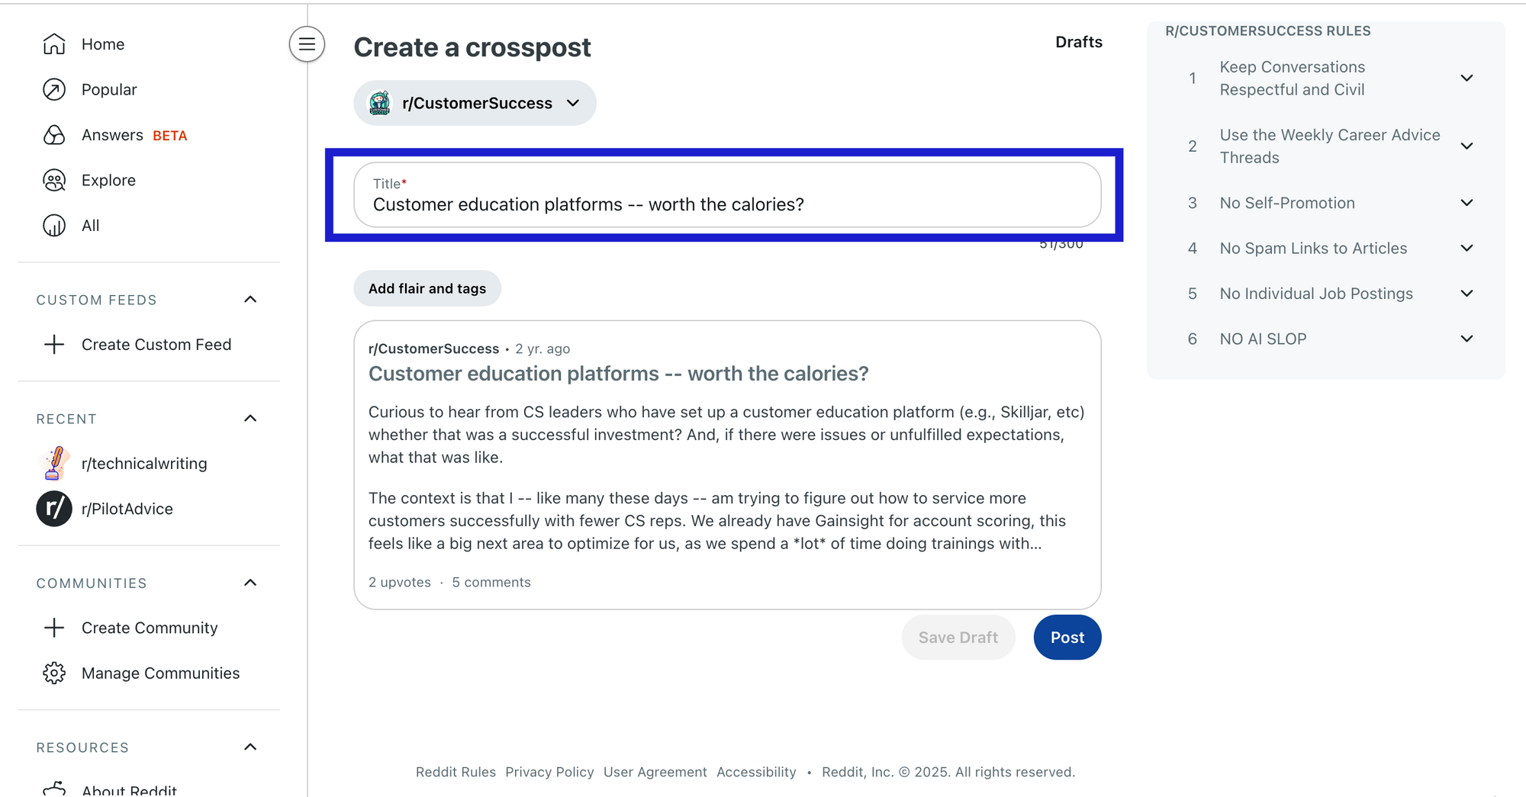Open the r/CustomerSuccess community selector

tap(474, 102)
